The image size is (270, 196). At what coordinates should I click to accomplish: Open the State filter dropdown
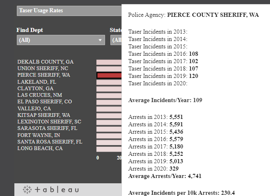click(x=116, y=40)
